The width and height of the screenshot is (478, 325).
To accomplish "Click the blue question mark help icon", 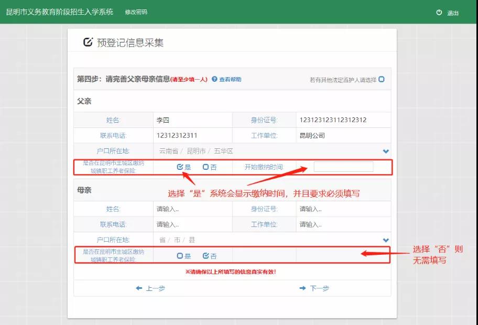I will (214, 79).
